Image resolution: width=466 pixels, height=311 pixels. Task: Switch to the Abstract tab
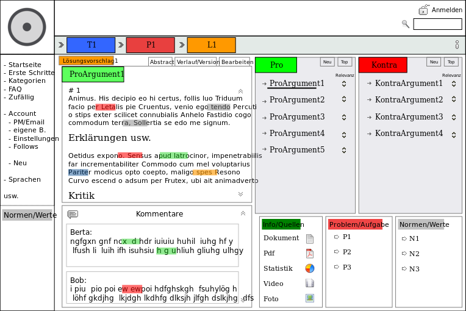coord(161,62)
